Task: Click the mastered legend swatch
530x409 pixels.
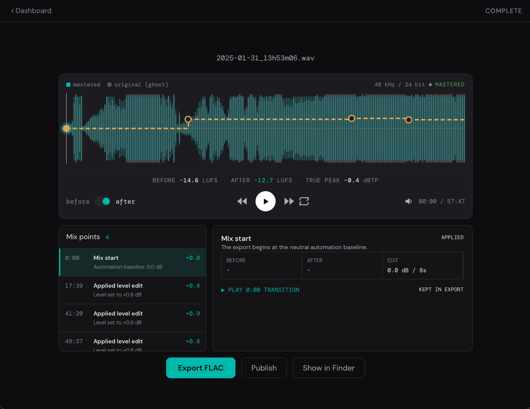Action: [x=68, y=85]
